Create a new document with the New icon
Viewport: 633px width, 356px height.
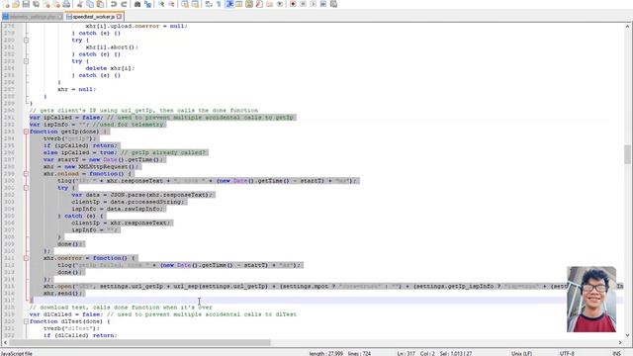pyautogui.click(x=6, y=4)
